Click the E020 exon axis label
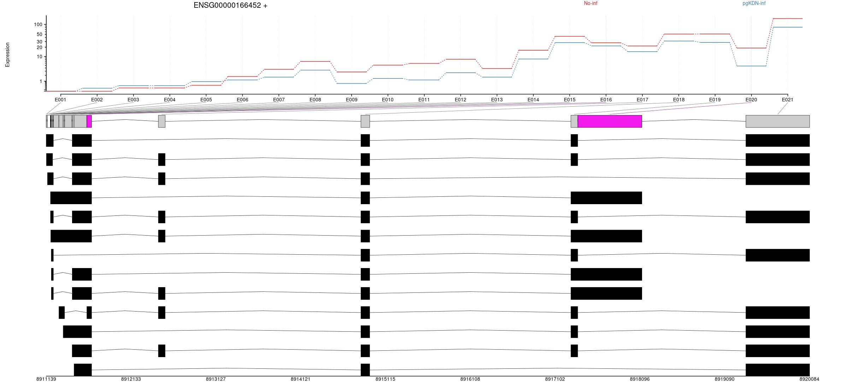 tap(751, 100)
